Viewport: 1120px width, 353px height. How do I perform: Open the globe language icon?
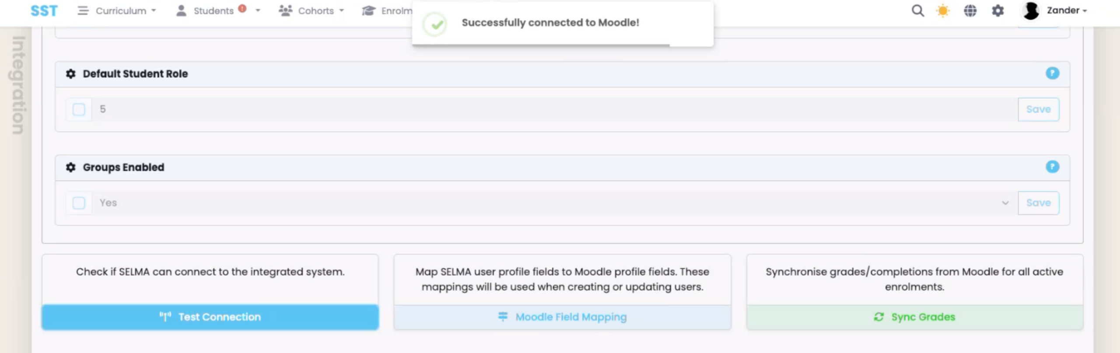click(x=970, y=10)
